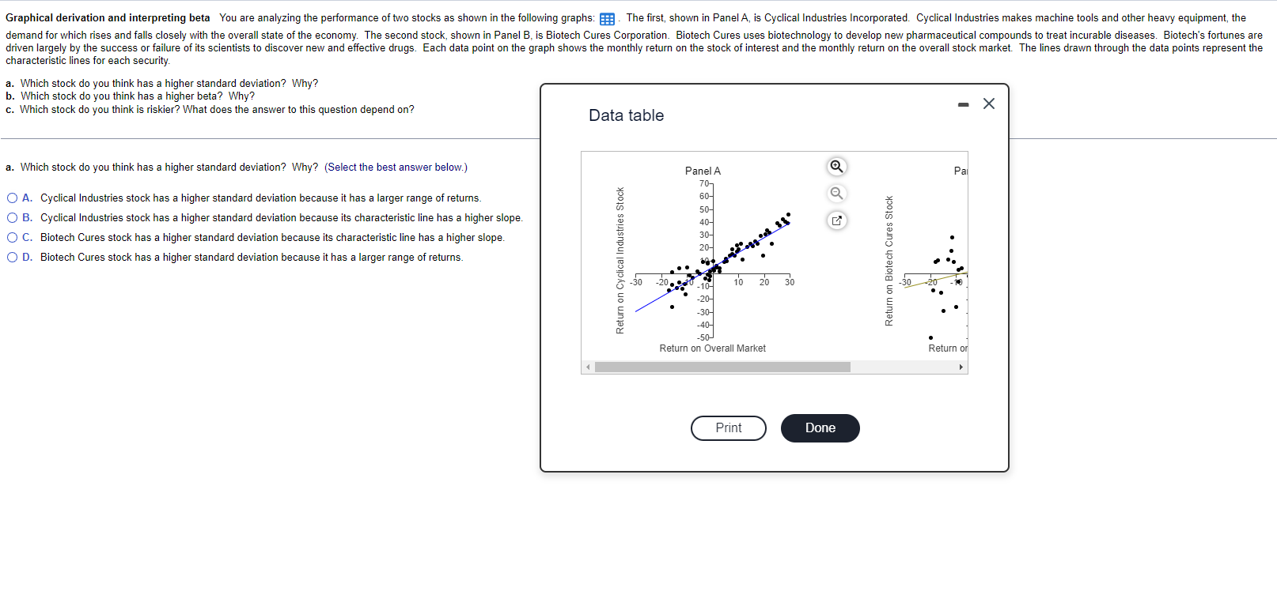Select answer choice B about higher slope

(13, 217)
